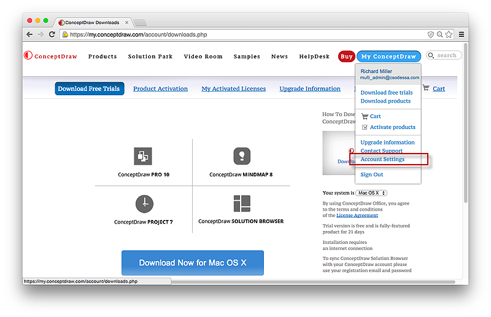The height and width of the screenshot is (317, 491).
Task: Click the browser forward arrow
Action: tap(41, 34)
